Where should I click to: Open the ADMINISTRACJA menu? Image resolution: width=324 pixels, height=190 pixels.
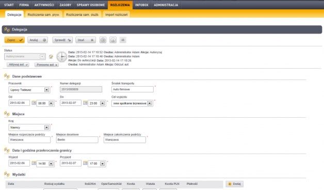(166, 5)
